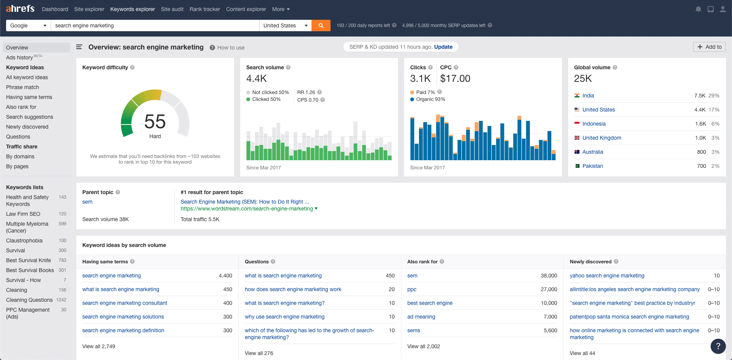Open the user profile icon

(x=722, y=9)
